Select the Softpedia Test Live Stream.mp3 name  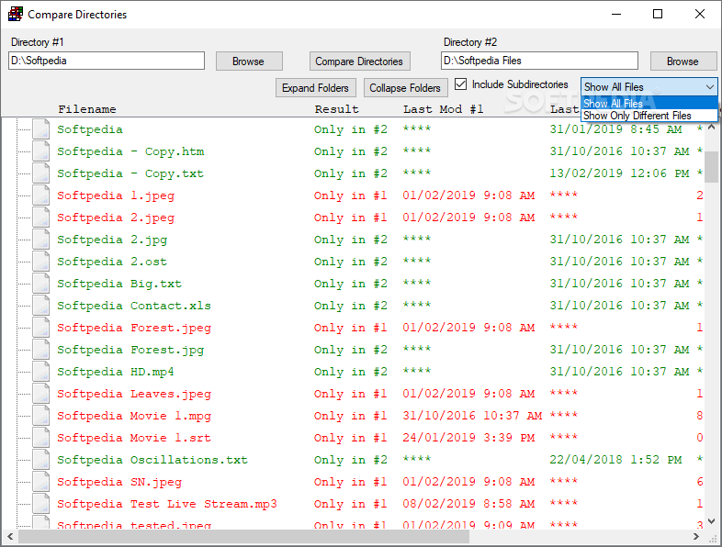click(x=167, y=504)
